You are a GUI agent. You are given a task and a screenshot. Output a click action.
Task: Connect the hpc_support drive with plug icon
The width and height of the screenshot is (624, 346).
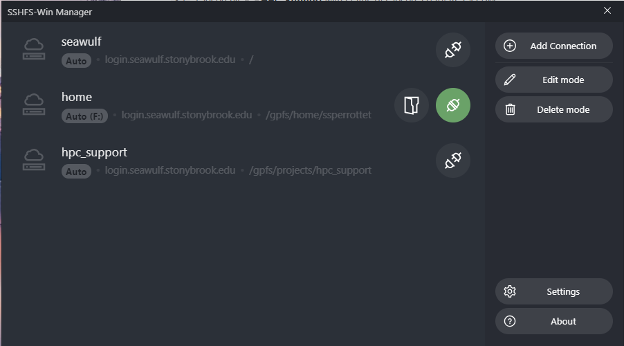[x=453, y=161]
